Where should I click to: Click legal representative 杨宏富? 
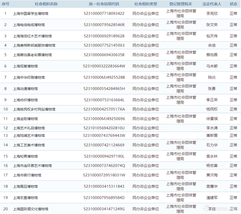tap(212, 165)
